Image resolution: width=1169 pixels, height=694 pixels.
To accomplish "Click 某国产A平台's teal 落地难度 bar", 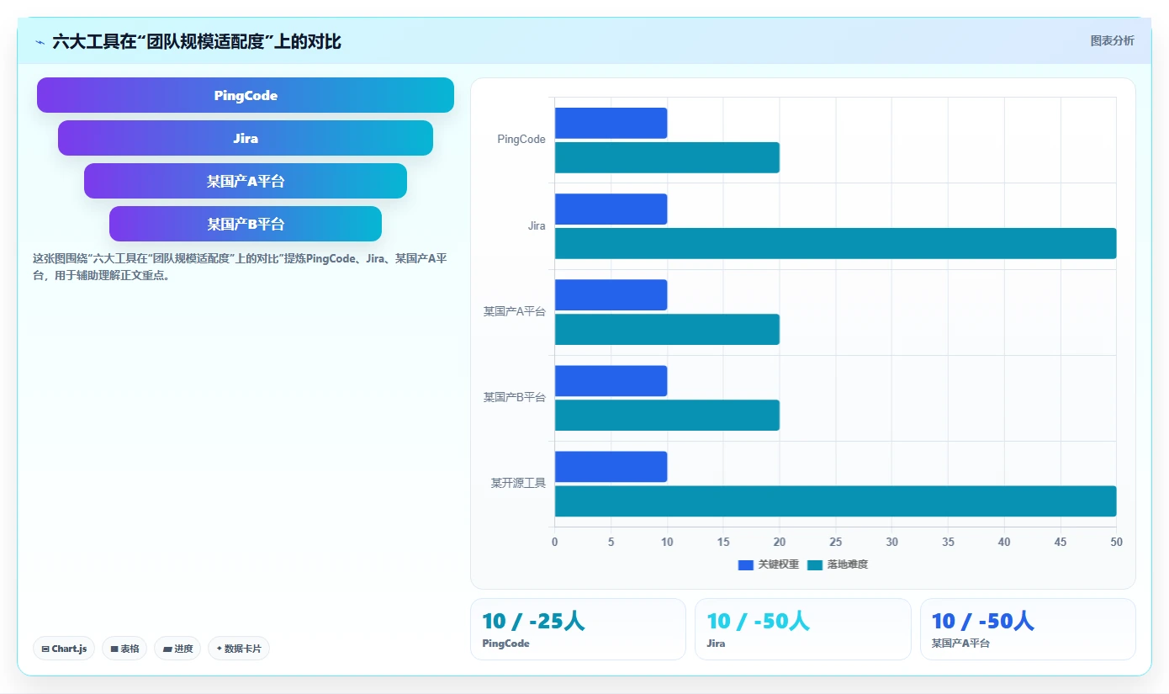I will click(x=667, y=329).
